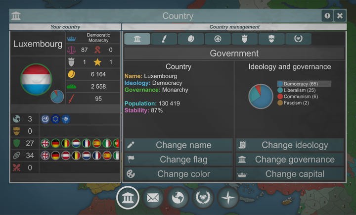Click the globe organizations icon showing 3
This screenshot has width=356, height=215.
17,119
